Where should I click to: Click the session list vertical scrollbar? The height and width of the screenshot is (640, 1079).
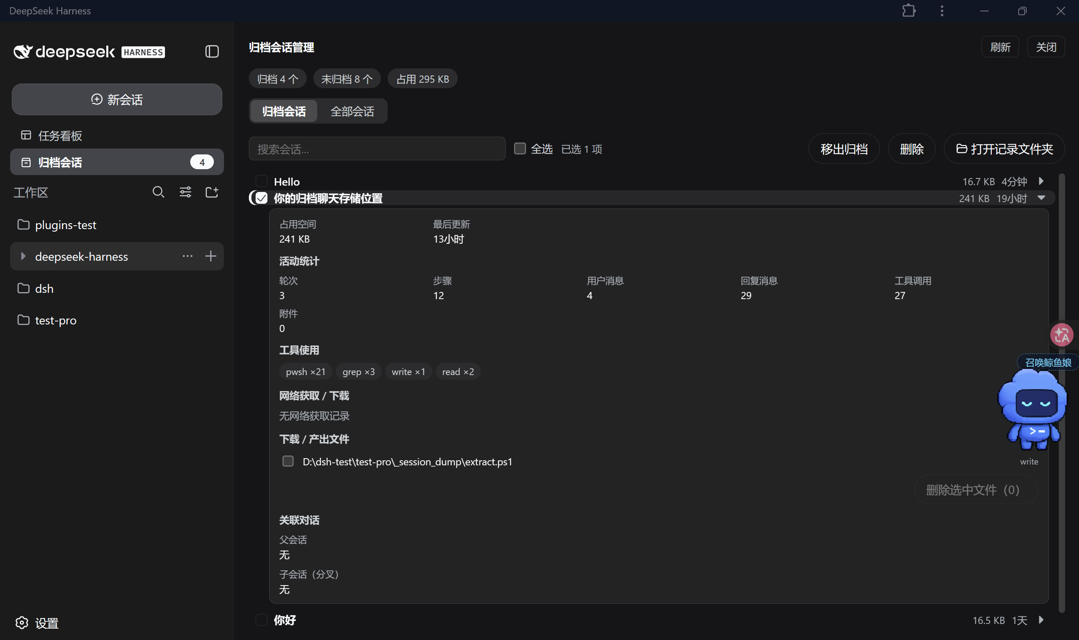pyautogui.click(x=1061, y=392)
